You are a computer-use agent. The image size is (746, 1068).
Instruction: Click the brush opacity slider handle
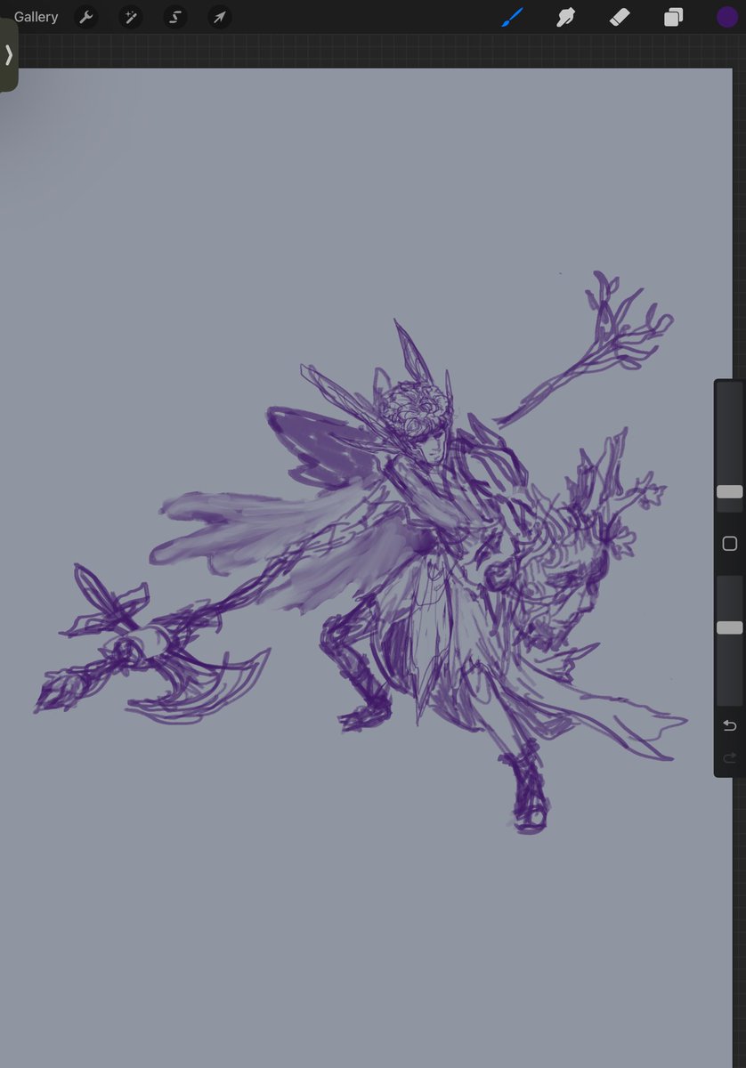[730, 627]
